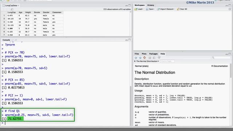Click the Gender column header
Viewport: 233px width, 131px height.
coord(46,12)
